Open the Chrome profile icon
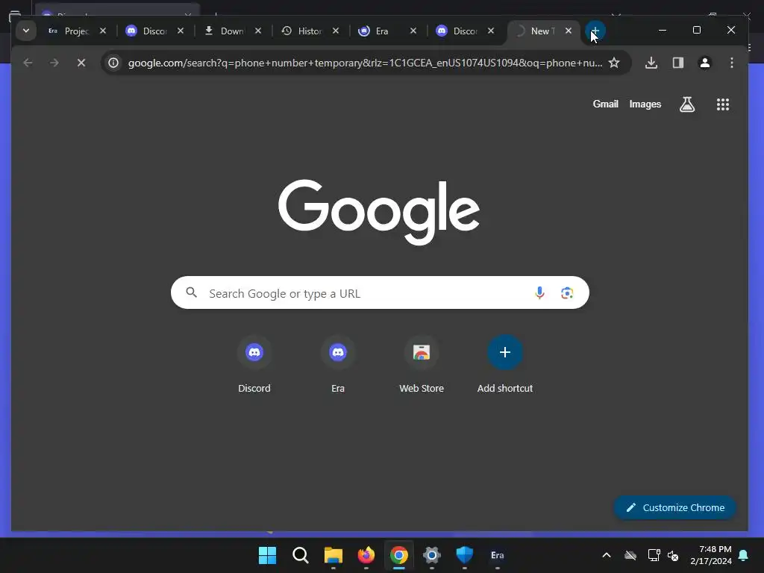764x573 pixels. 704,63
